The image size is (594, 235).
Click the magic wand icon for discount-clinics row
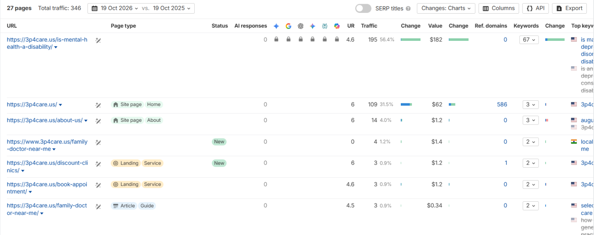(x=98, y=163)
